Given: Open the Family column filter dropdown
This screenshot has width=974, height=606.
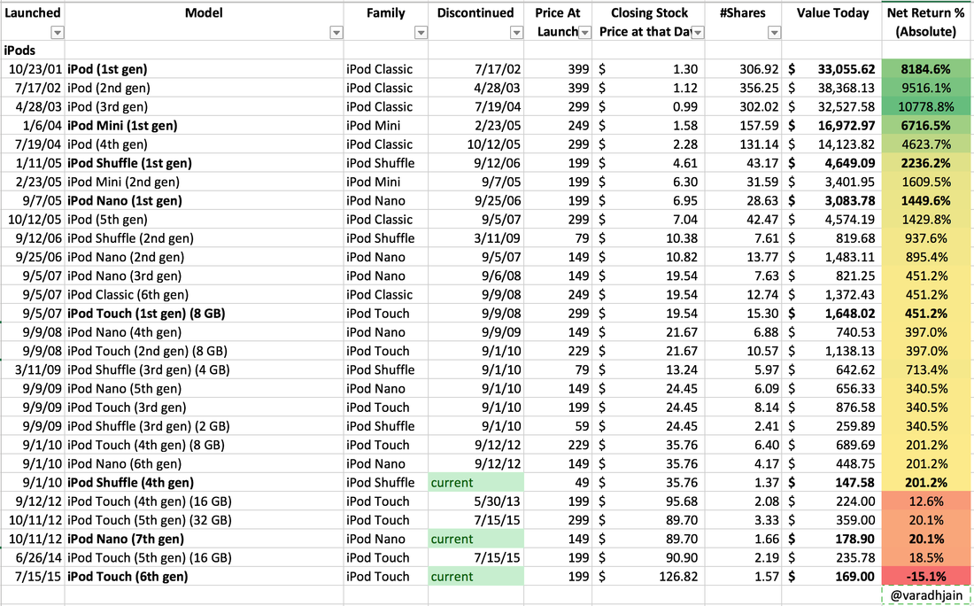Looking at the screenshot, I should [421, 33].
